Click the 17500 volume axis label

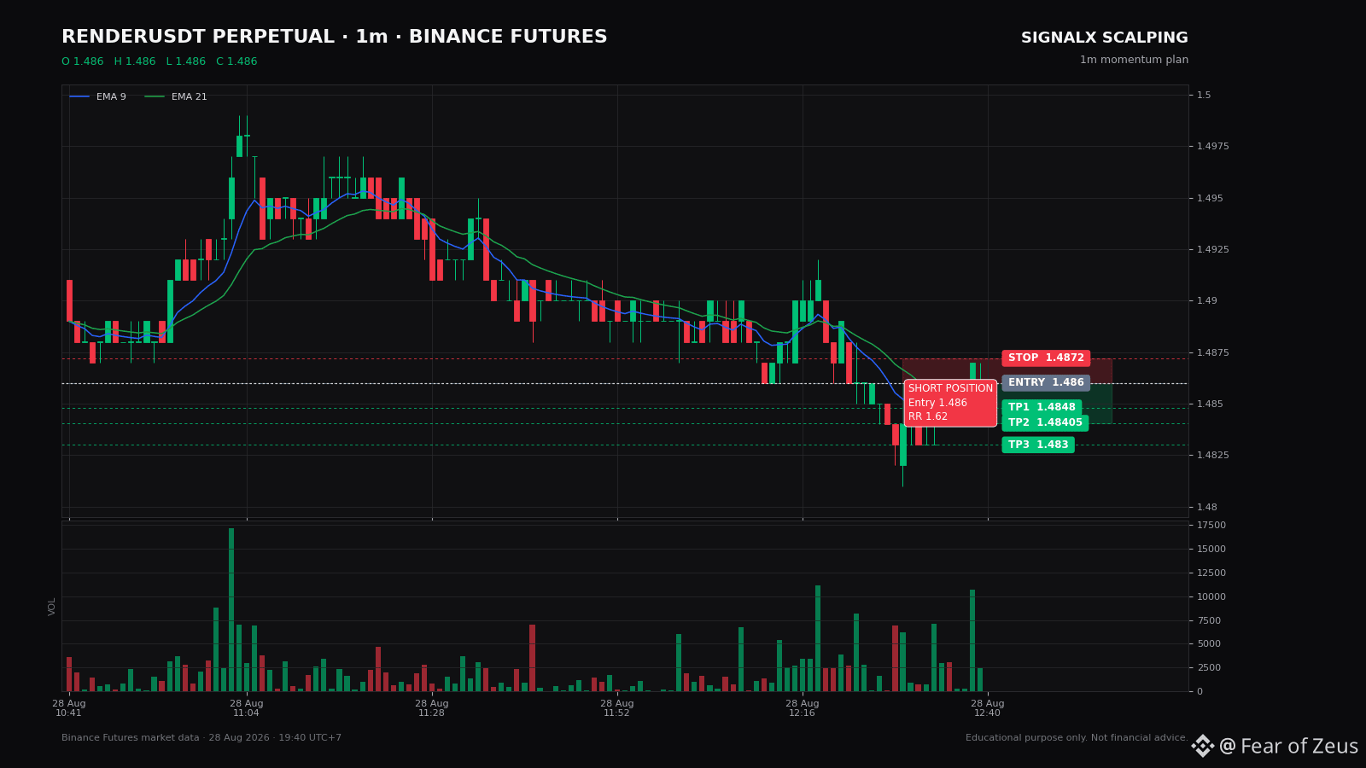click(1211, 526)
